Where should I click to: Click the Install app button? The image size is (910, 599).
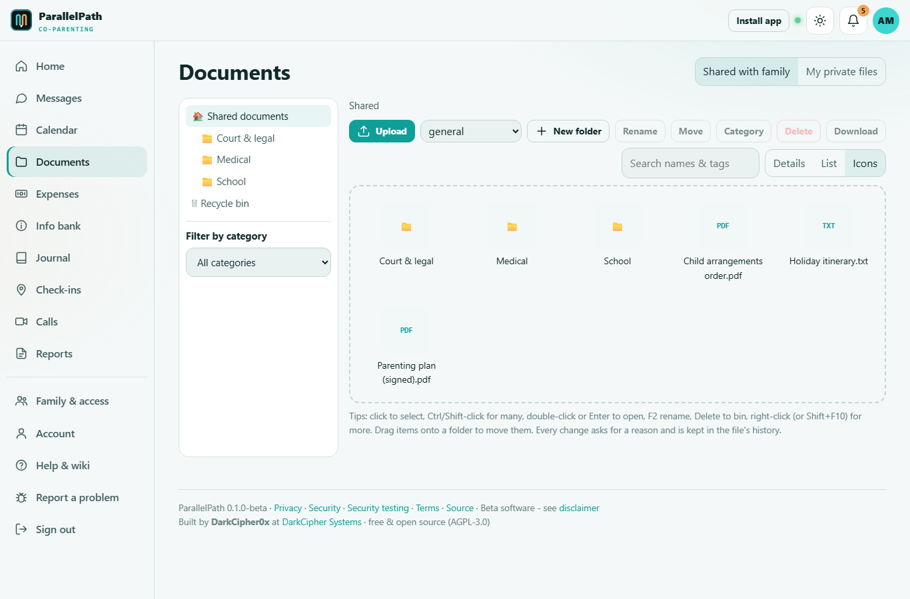[759, 21]
